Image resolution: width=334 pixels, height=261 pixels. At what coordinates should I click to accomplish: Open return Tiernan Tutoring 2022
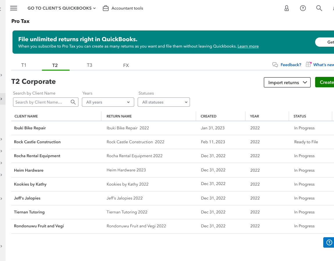pos(127,212)
